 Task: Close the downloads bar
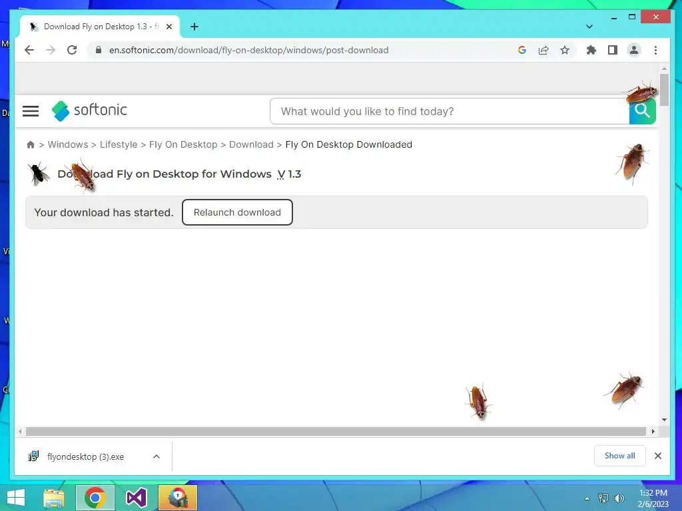658,456
